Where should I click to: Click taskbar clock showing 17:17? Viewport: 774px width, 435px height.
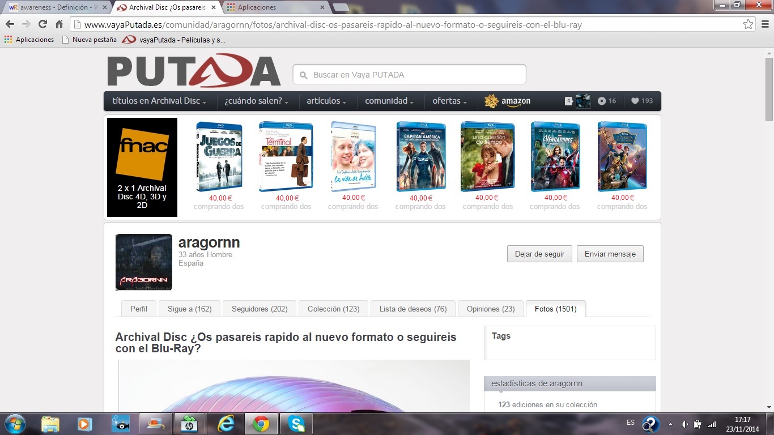[x=742, y=424]
